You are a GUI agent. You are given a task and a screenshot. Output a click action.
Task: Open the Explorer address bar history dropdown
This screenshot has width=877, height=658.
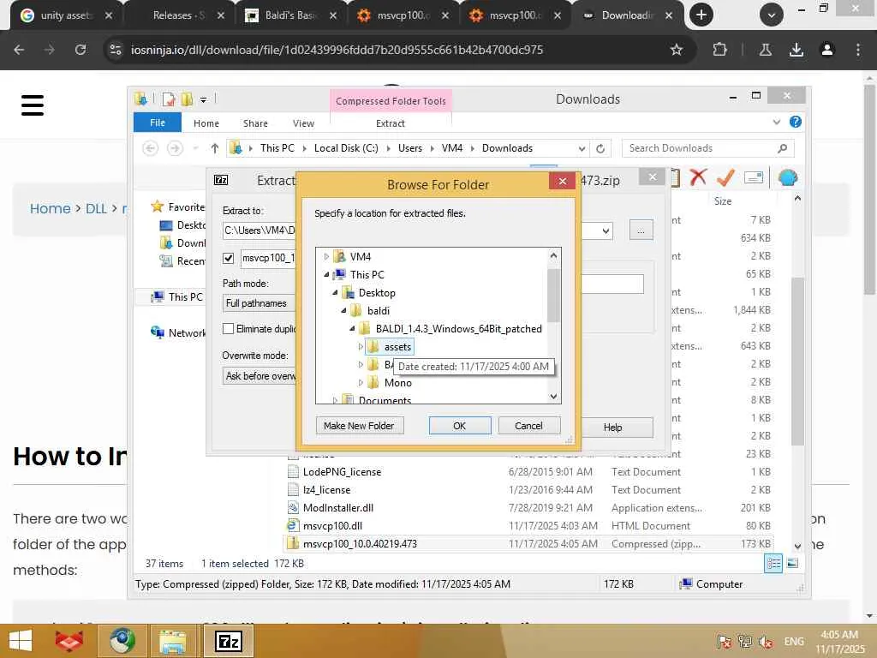point(582,149)
